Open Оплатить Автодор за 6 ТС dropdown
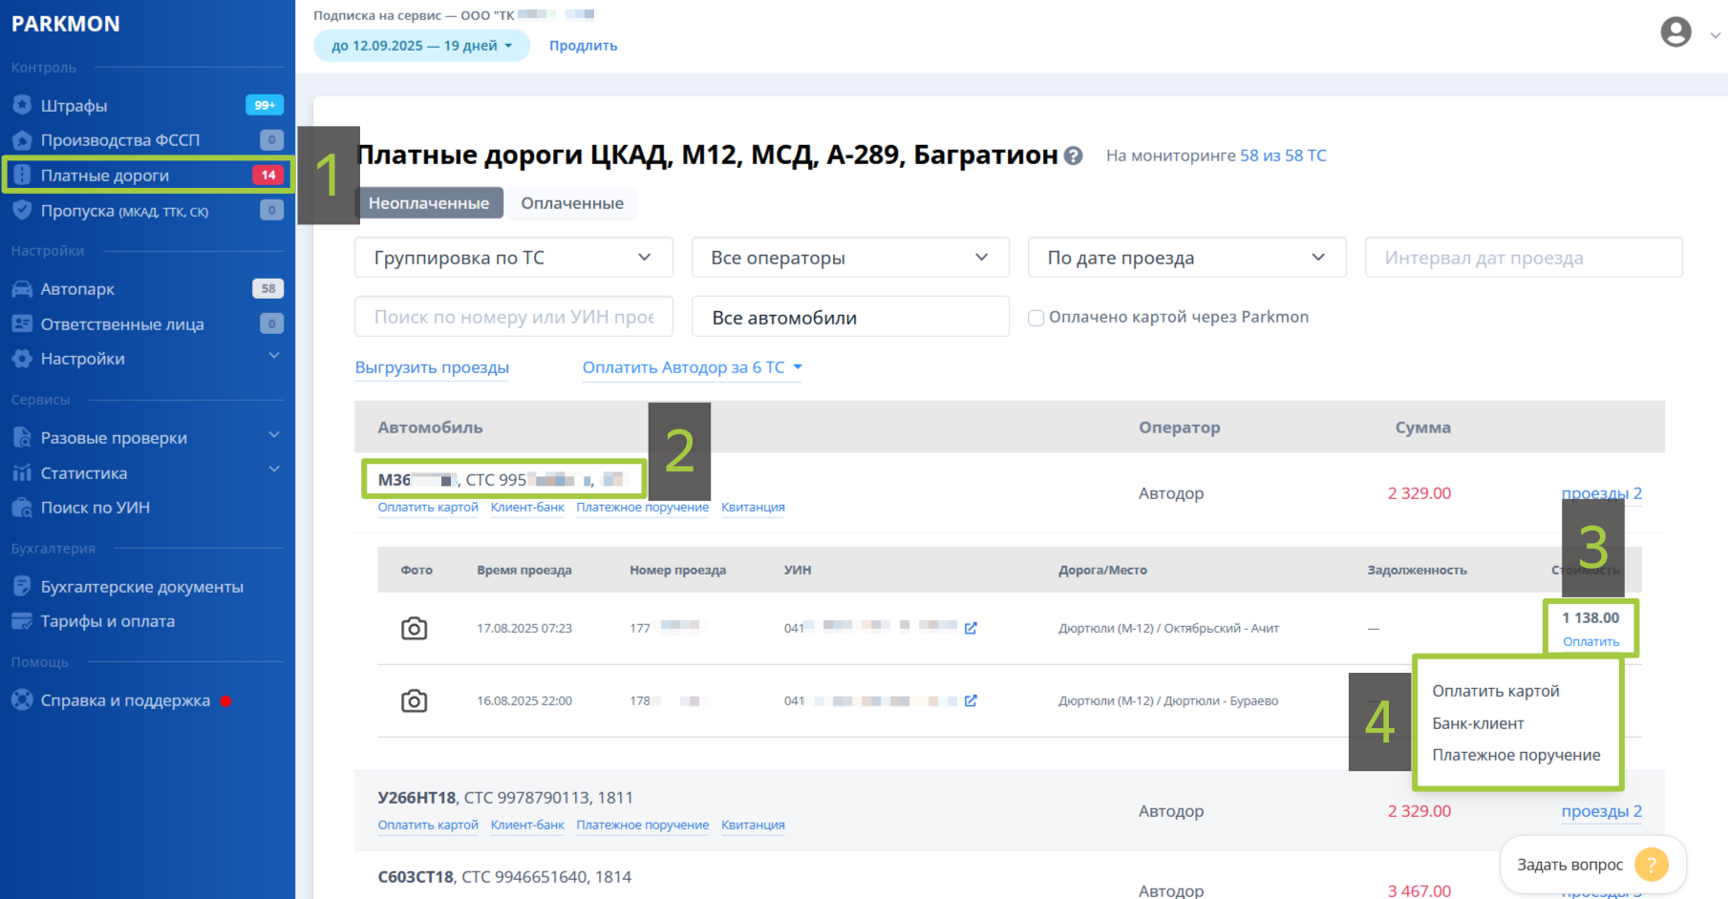Screen dimensions: 1728x899 point(693,367)
